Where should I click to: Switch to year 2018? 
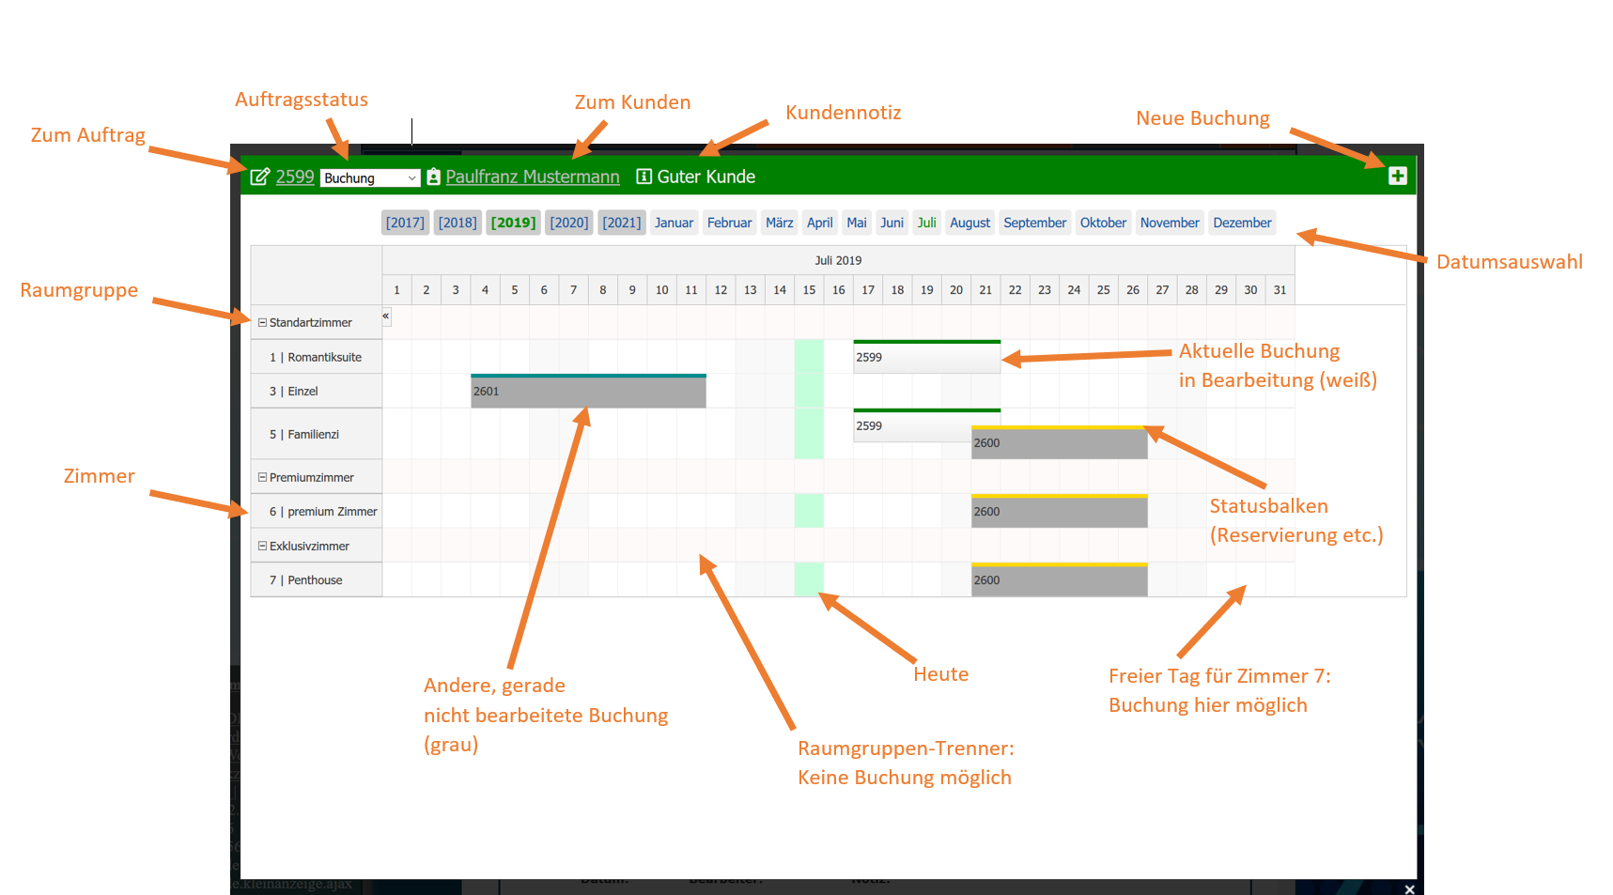click(458, 223)
